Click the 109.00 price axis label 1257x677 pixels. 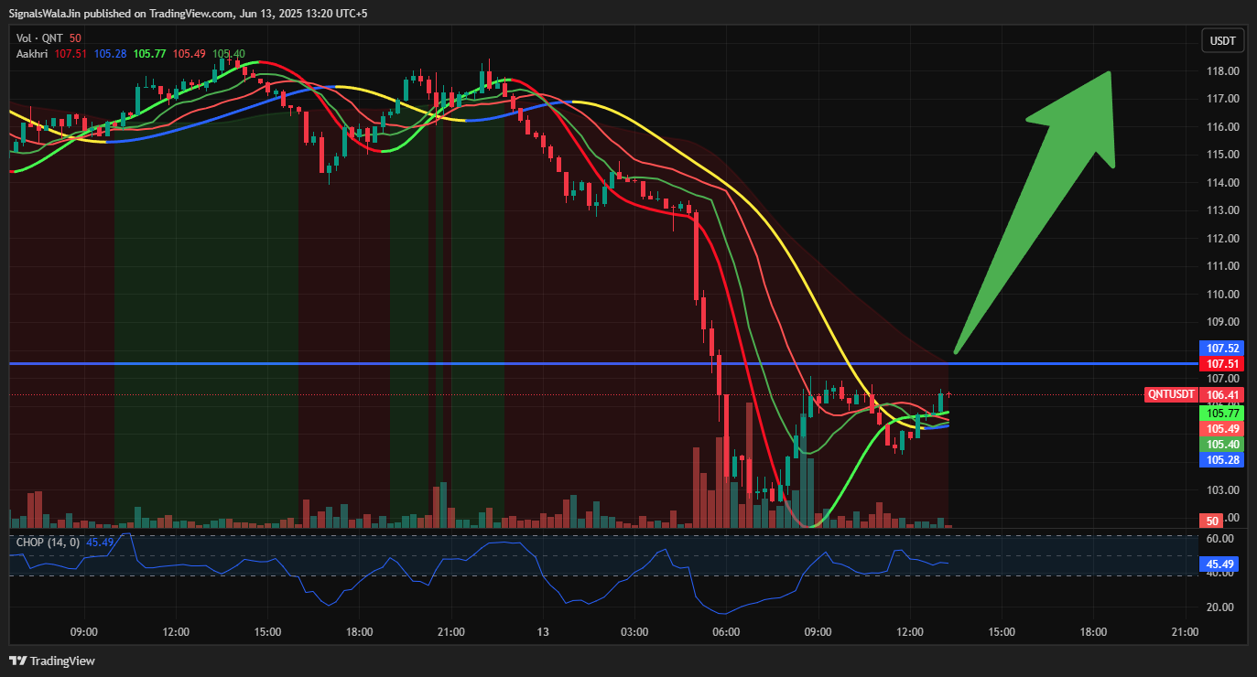pyautogui.click(x=1223, y=321)
